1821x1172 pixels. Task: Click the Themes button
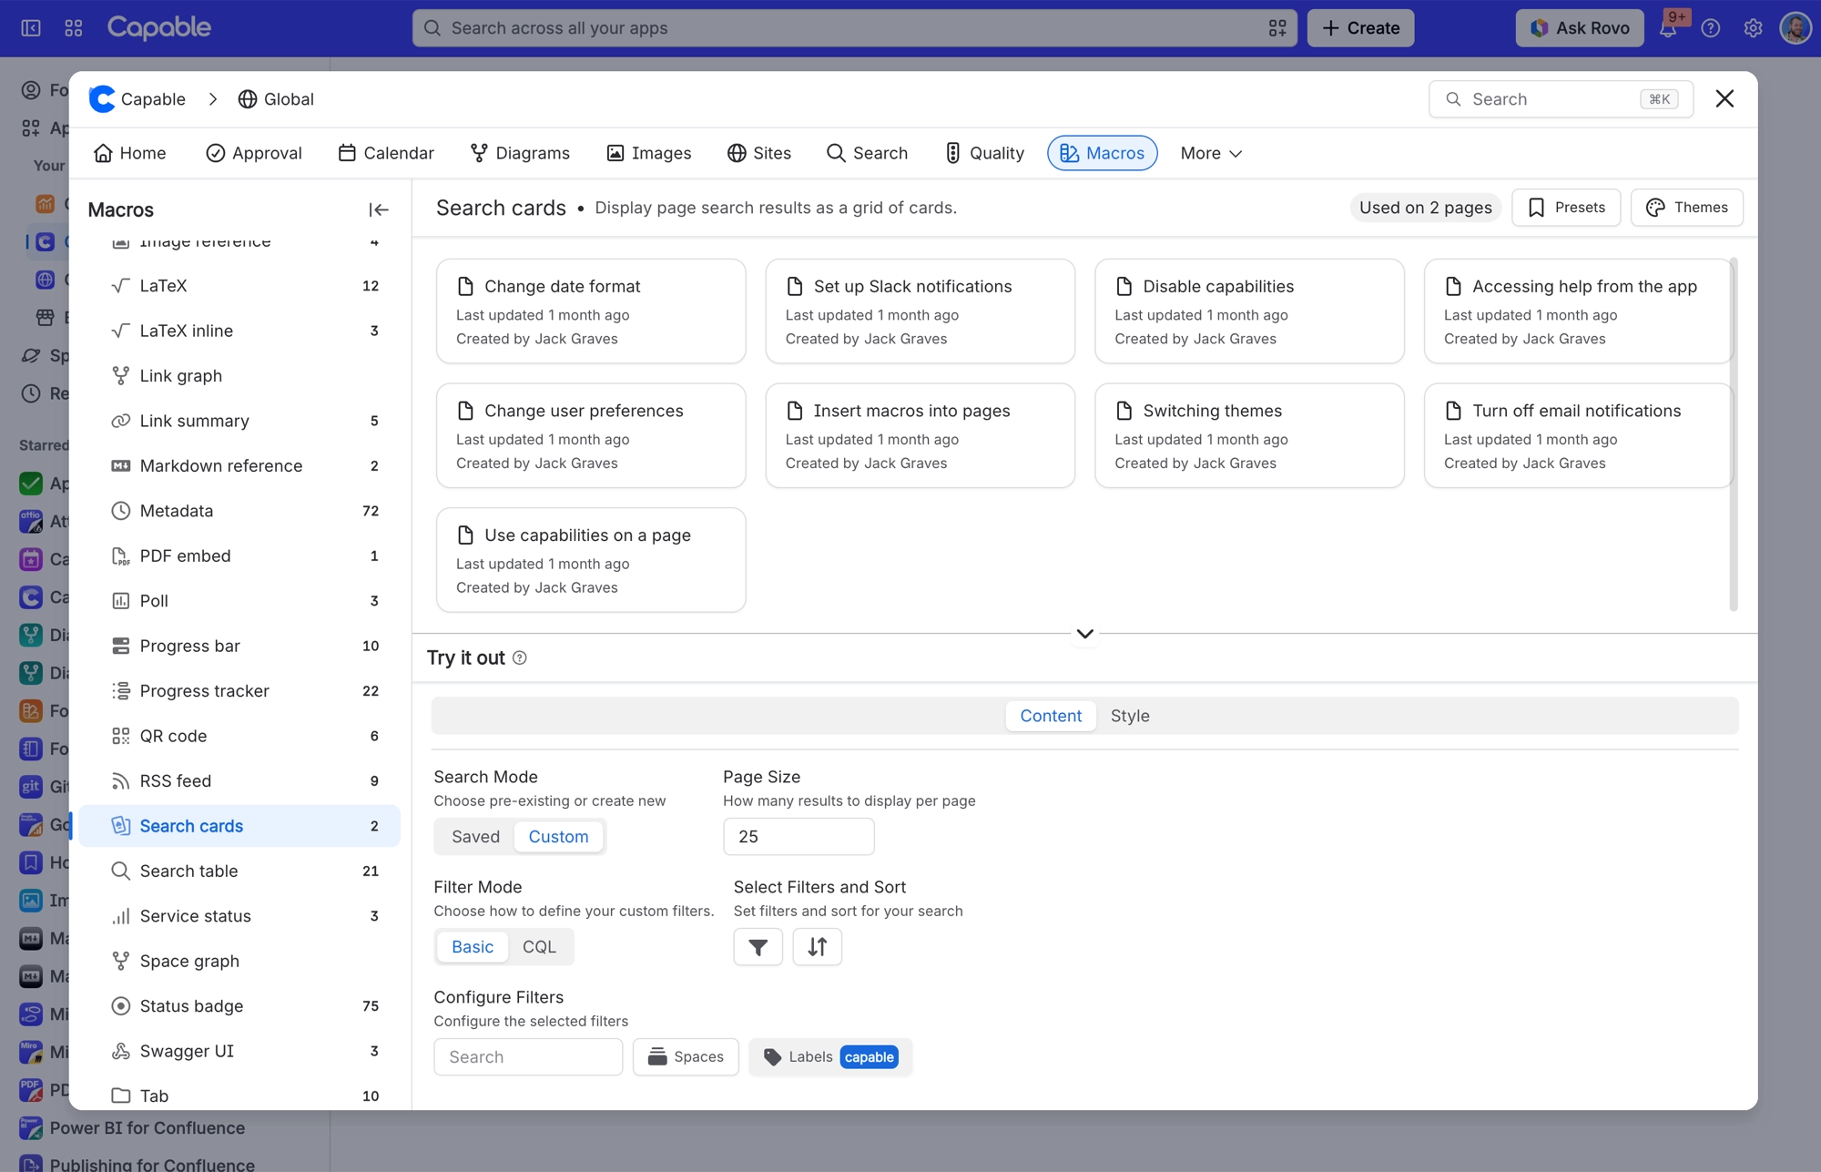[x=1687, y=208]
